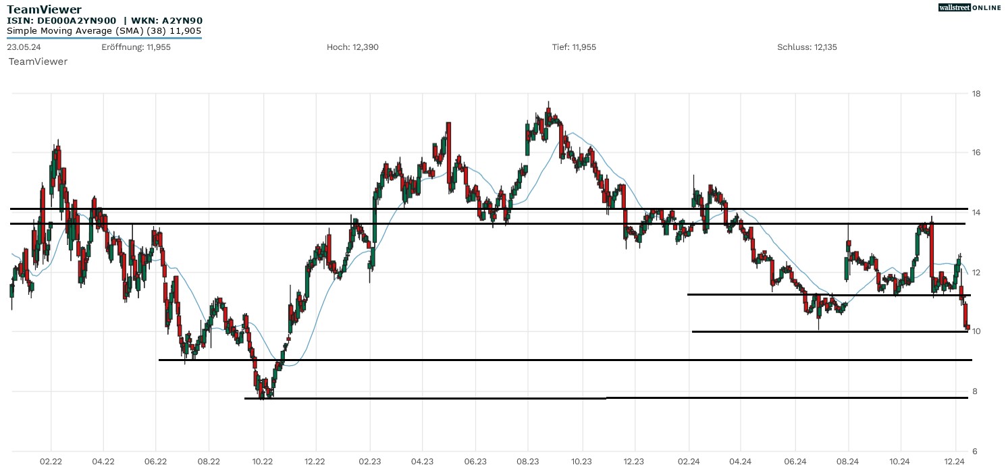Screen dimensions: 1006x465
Task: Click the Tief: 11,955 value
Action: click(574, 47)
